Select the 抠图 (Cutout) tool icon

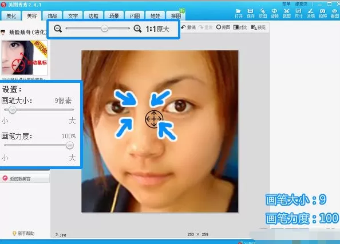[x=262, y=13]
